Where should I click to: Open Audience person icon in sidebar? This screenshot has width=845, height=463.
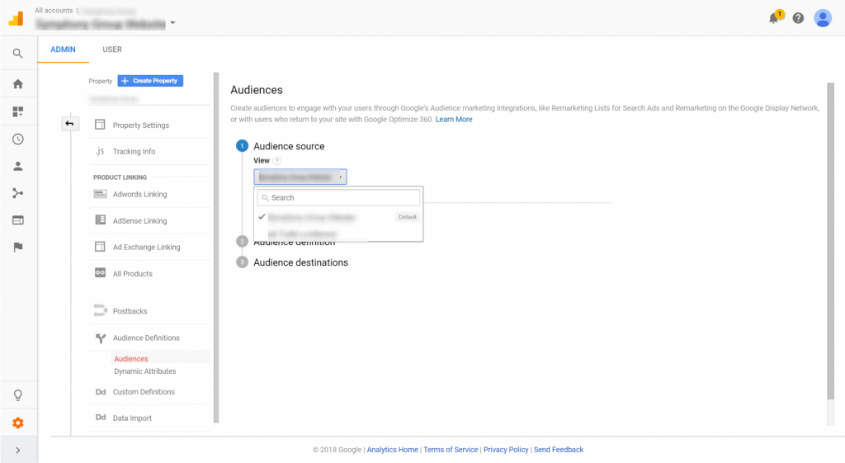(17, 166)
